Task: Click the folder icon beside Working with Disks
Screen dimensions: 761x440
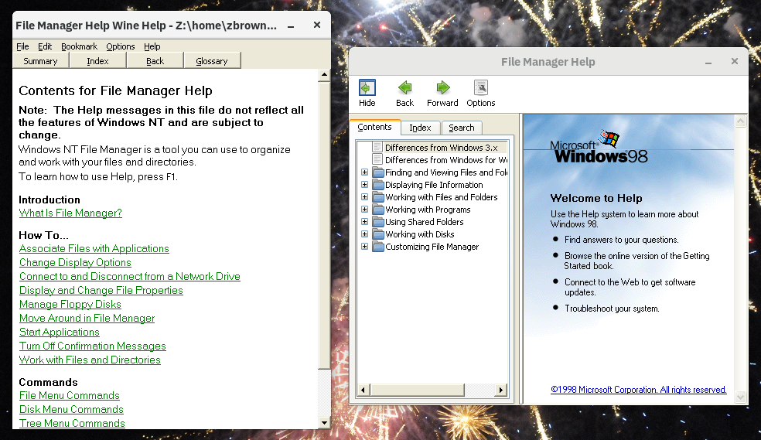Action: (378, 234)
